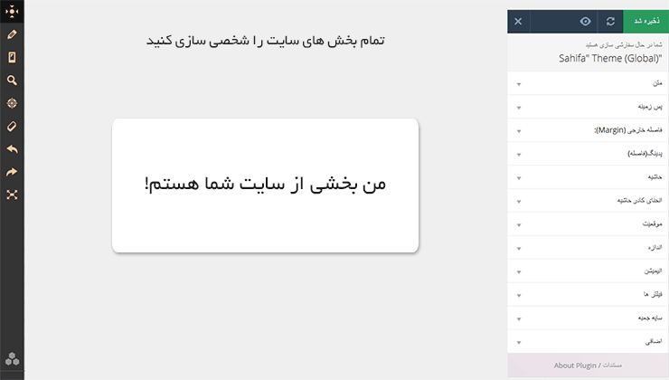Click the undo arrow icon
669x380 pixels.
(x=12, y=149)
